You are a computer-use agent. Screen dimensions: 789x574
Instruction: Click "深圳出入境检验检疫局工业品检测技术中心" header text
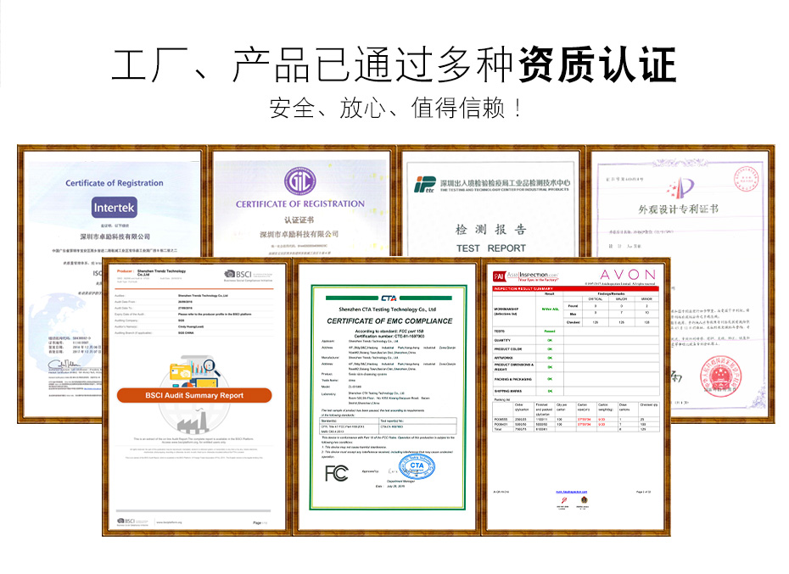pos(505,182)
